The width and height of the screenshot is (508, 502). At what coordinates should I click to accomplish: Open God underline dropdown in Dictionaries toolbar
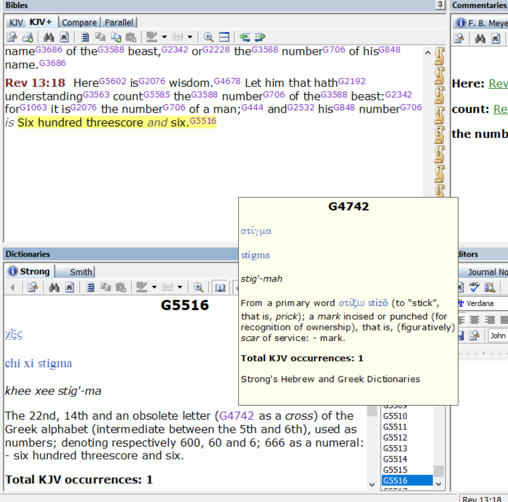[x=180, y=287]
